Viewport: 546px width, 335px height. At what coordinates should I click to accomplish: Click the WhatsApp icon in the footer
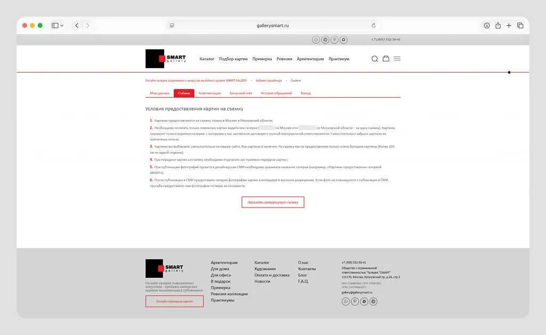pos(346,301)
